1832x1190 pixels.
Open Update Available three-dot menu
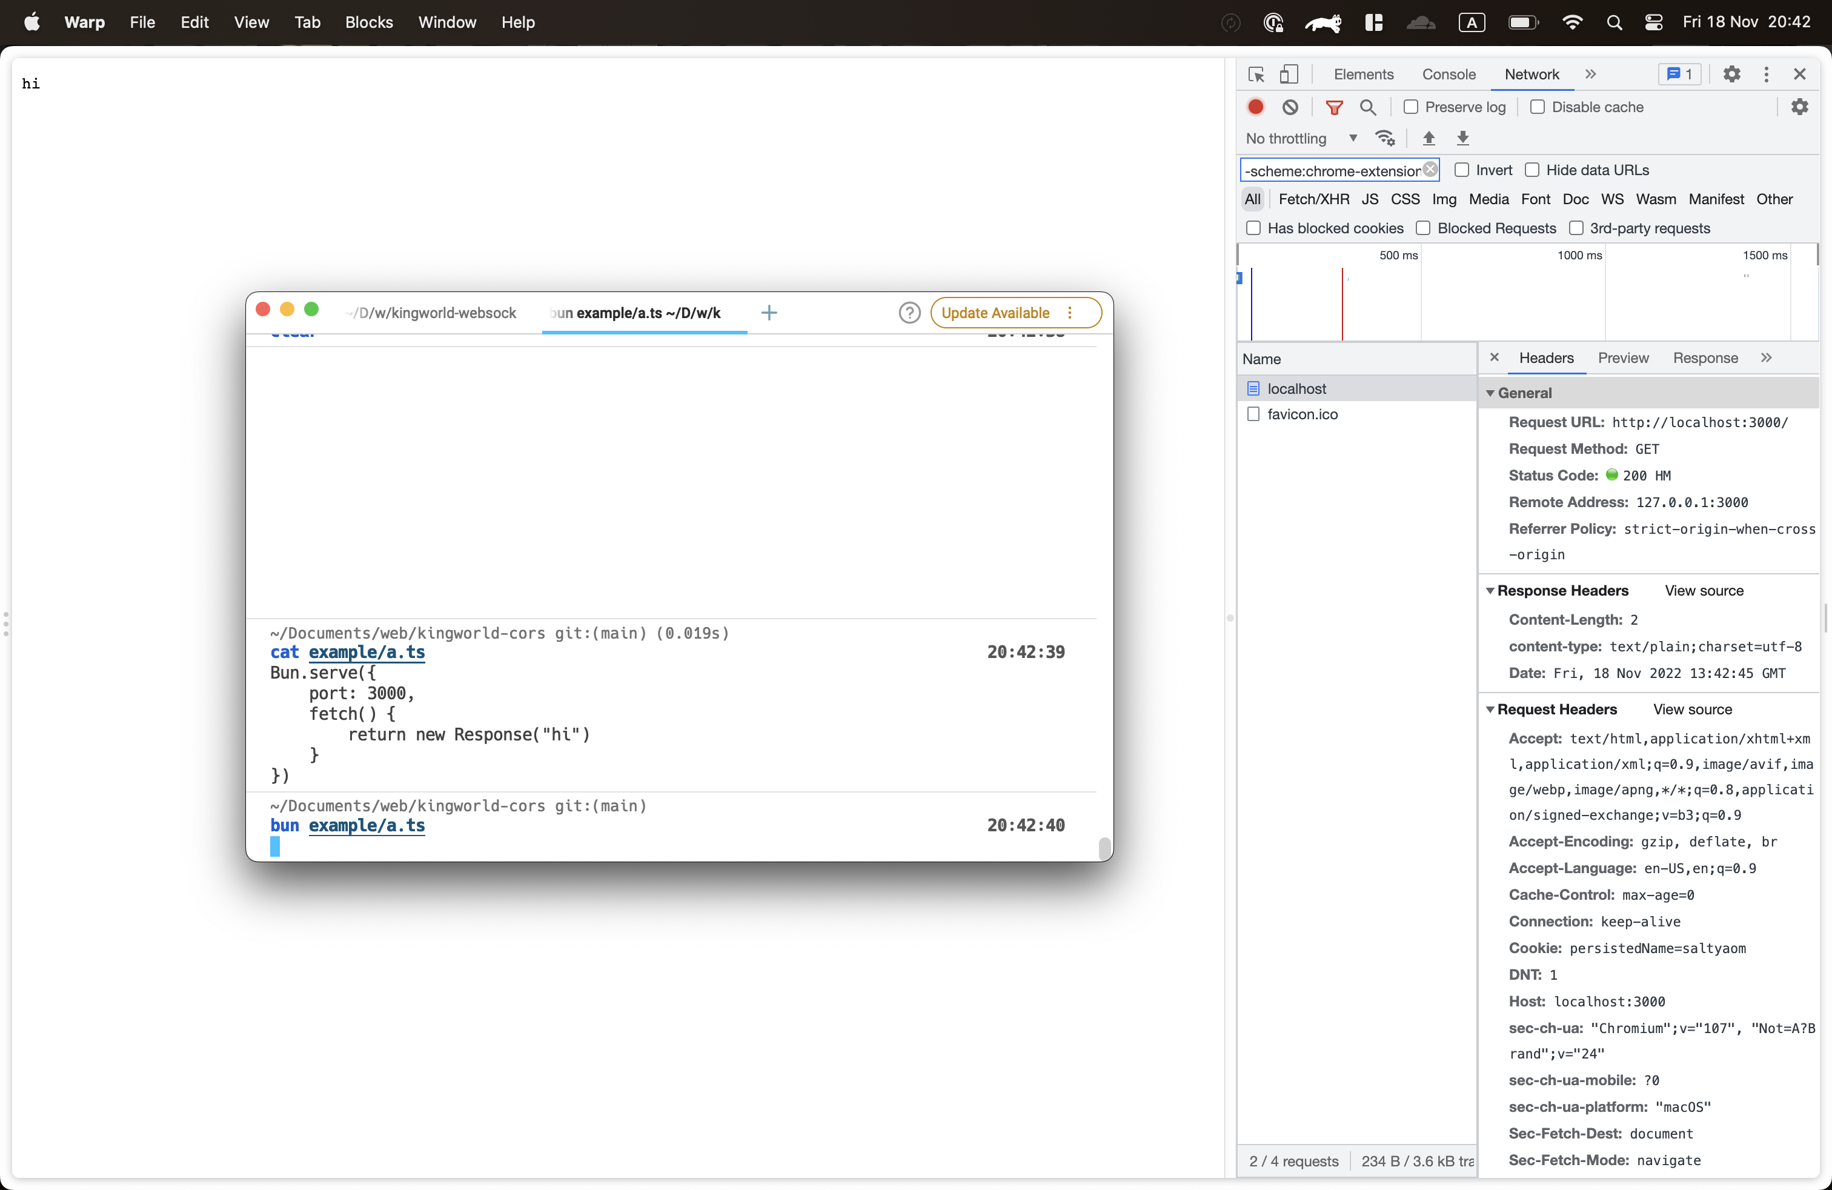[x=1069, y=313]
